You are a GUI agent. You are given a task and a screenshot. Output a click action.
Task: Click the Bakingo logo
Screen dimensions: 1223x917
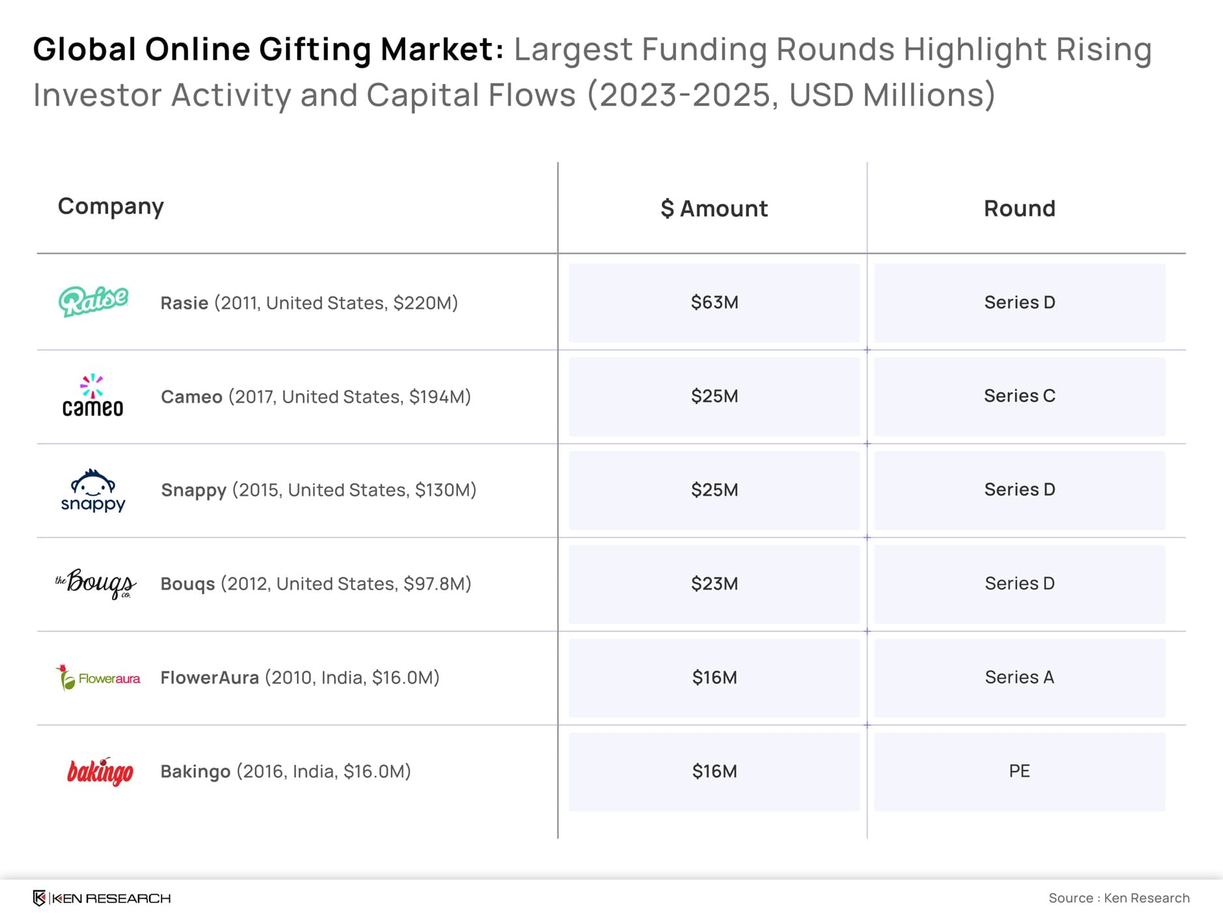[100, 771]
